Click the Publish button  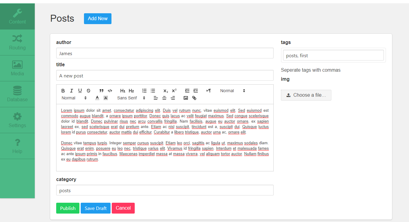coord(68,208)
